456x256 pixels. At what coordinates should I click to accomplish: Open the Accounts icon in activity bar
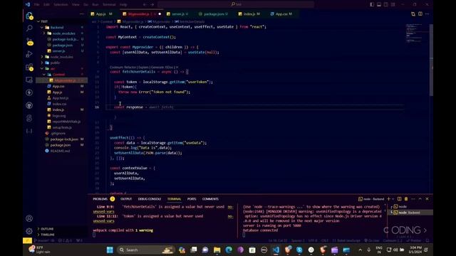click(x=29, y=218)
